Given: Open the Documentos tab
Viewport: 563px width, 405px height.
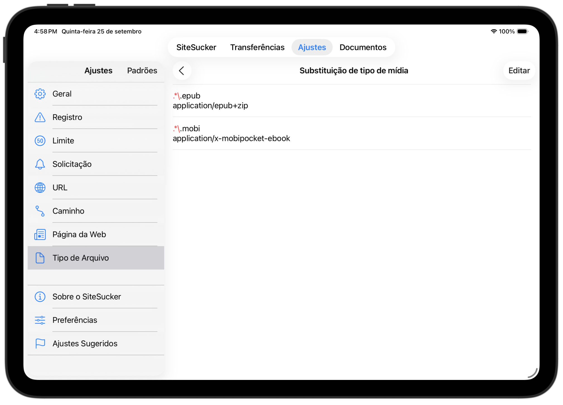Looking at the screenshot, I should 363,47.
